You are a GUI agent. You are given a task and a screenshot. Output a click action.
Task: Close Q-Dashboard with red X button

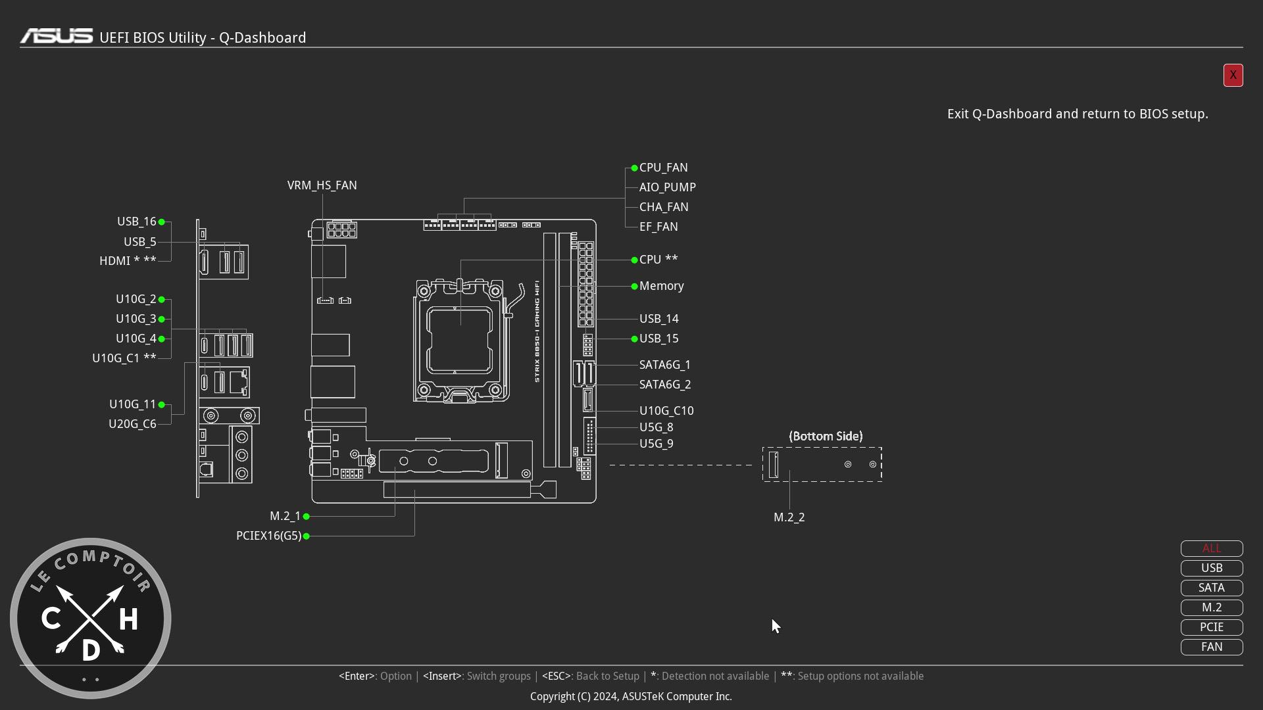tap(1233, 75)
